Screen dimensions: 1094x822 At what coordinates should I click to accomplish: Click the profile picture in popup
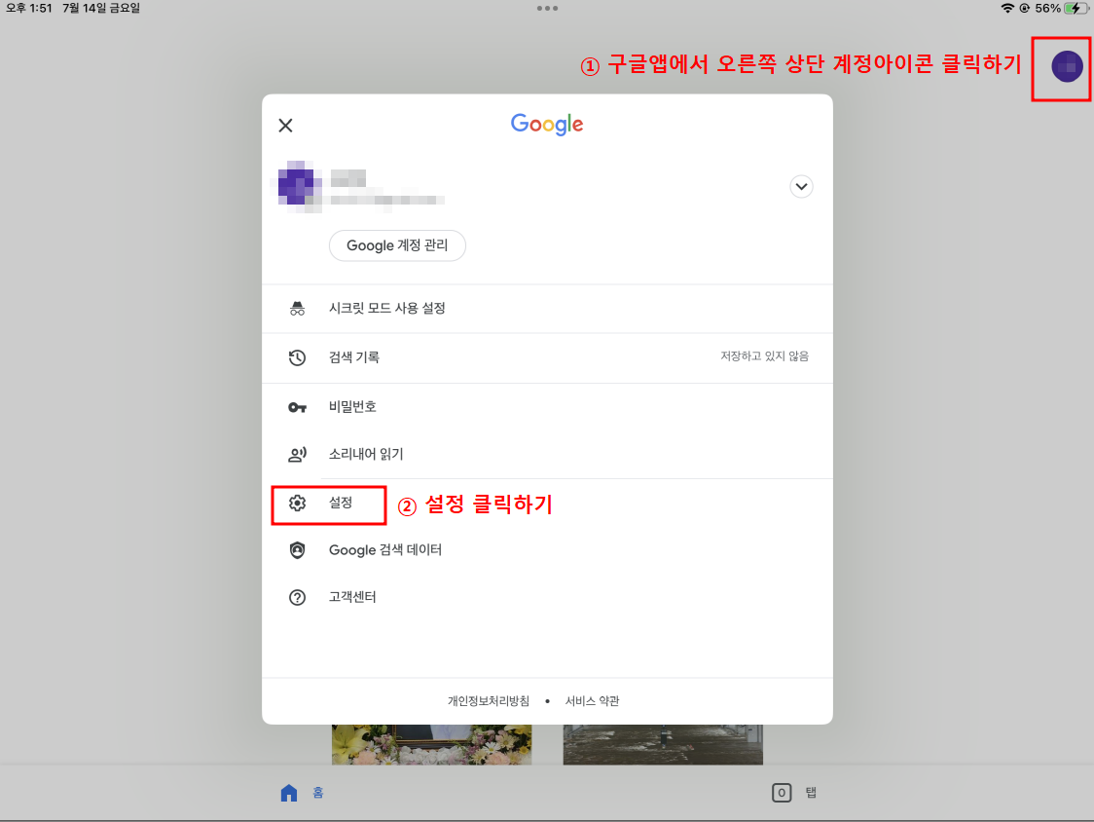click(x=300, y=186)
